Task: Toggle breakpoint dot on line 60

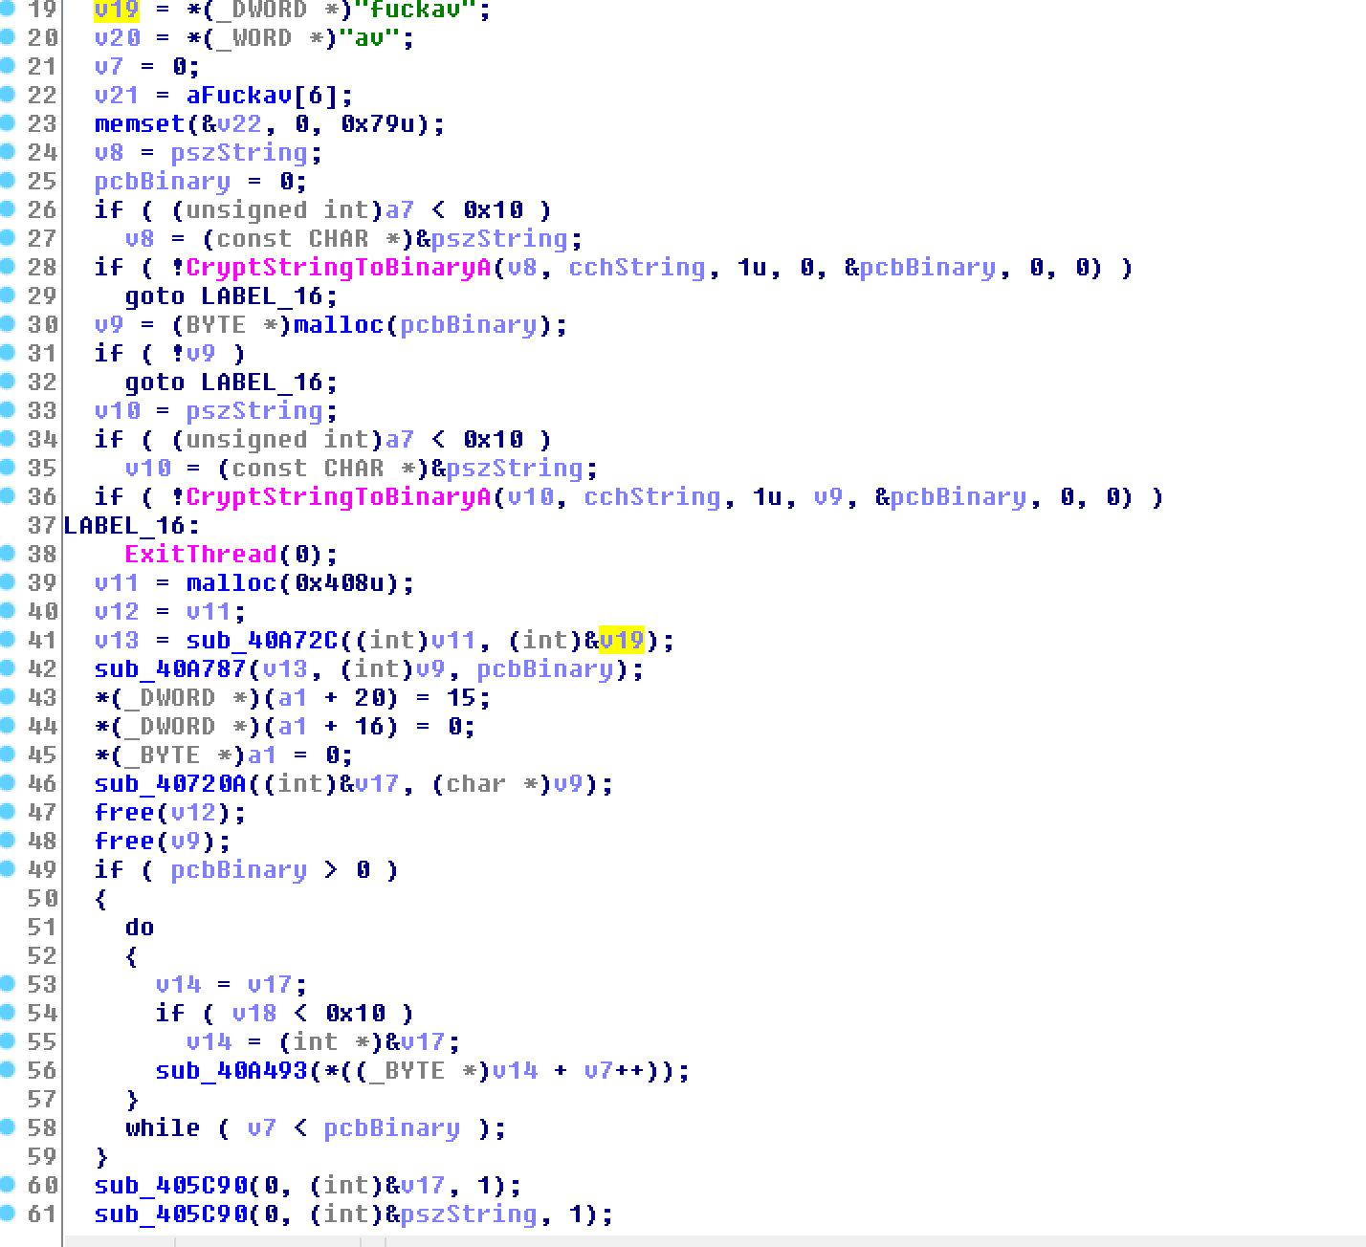Action: point(8,1185)
